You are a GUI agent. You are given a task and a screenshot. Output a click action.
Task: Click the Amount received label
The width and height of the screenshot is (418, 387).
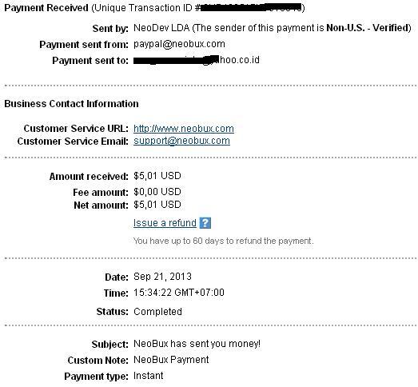click(89, 176)
